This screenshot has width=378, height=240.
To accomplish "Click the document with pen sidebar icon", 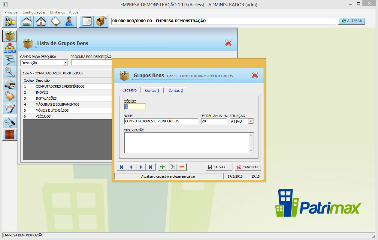I will tap(10, 108).
